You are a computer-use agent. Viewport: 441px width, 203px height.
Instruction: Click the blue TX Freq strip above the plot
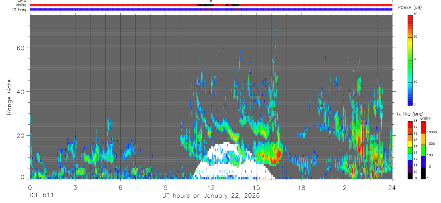click(x=211, y=9)
